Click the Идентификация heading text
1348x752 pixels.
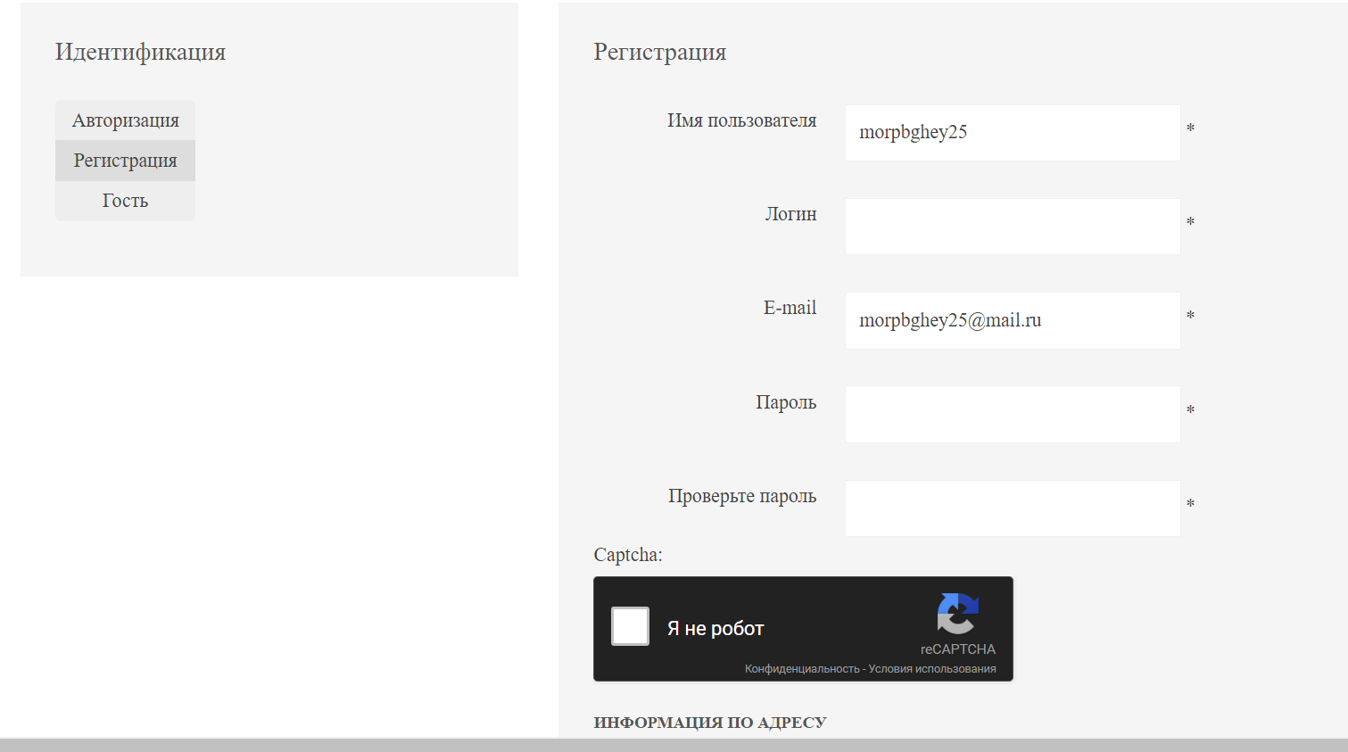140,52
